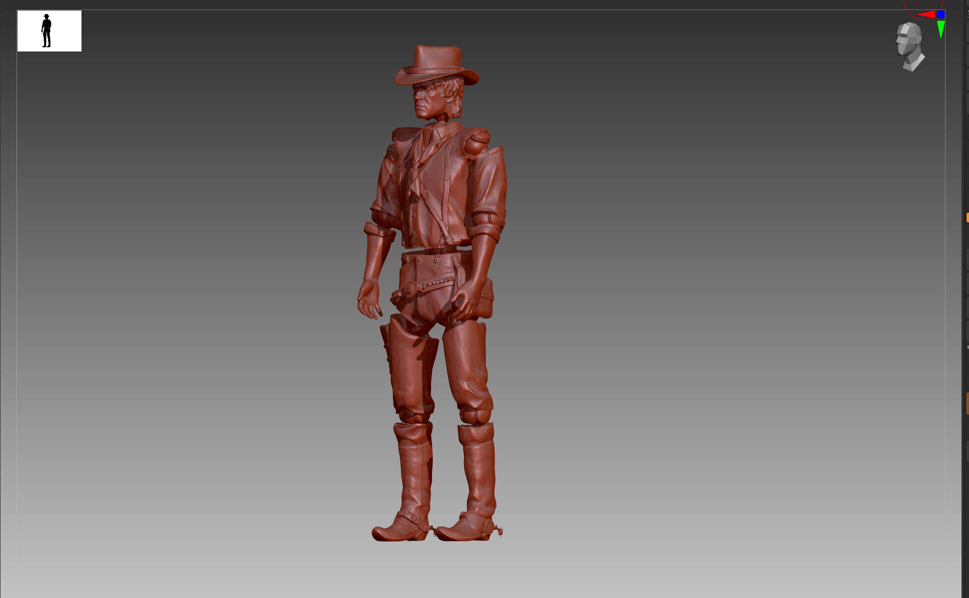Viewport: 969px width, 598px height.
Task: Click the blue Z-axis dot
Action: coord(940,14)
